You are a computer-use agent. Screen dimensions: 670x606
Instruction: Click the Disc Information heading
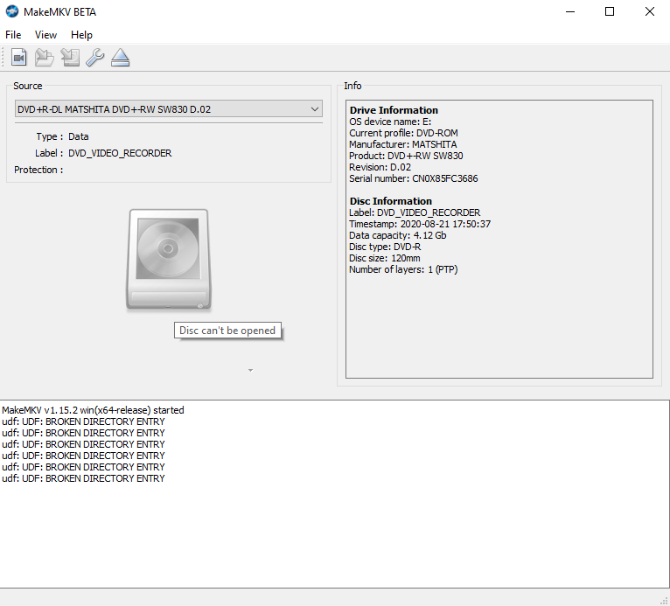(x=391, y=201)
